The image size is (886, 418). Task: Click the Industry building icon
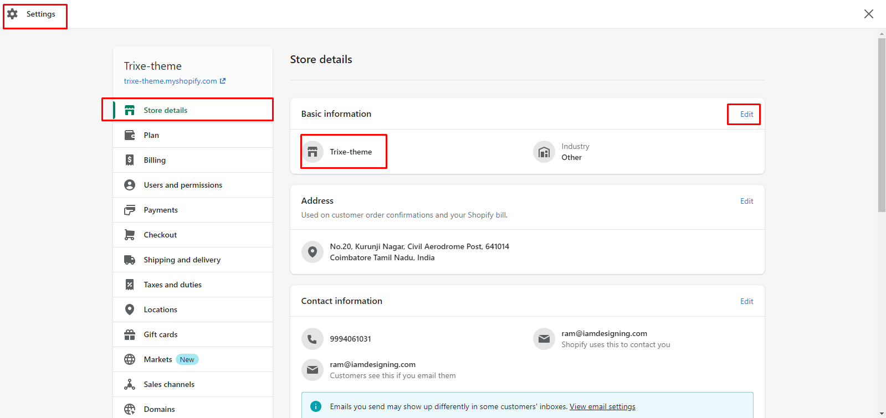(544, 152)
